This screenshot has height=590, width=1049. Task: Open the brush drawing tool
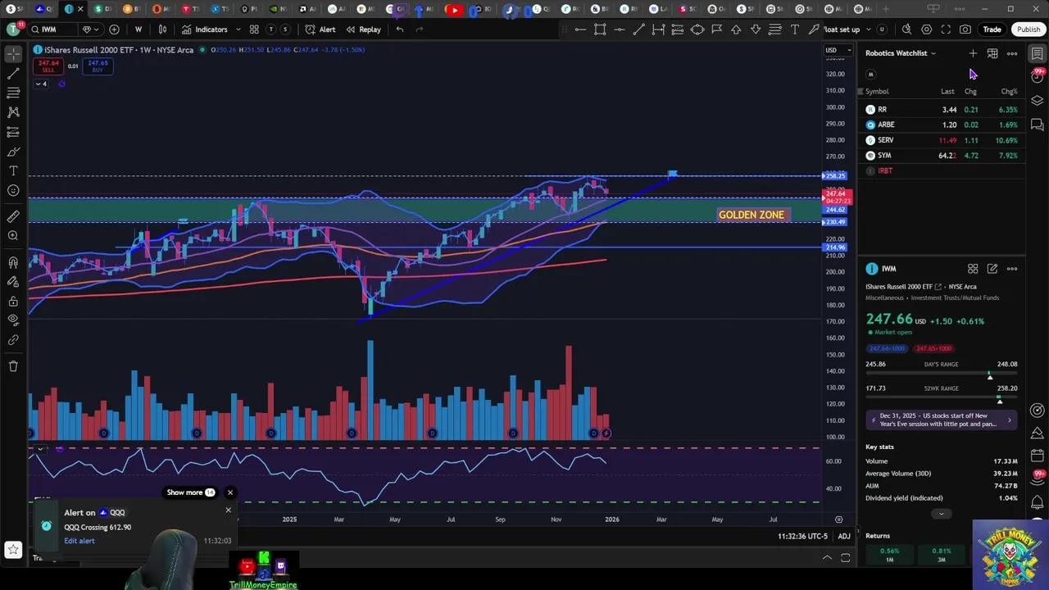13,152
